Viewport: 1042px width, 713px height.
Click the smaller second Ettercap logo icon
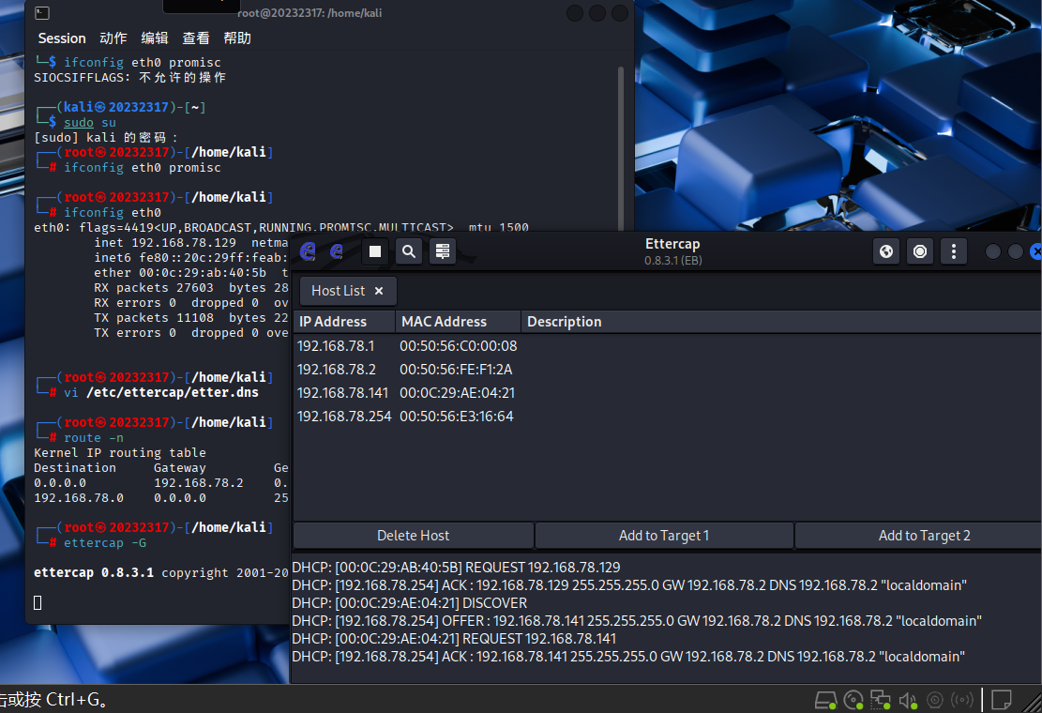click(337, 251)
